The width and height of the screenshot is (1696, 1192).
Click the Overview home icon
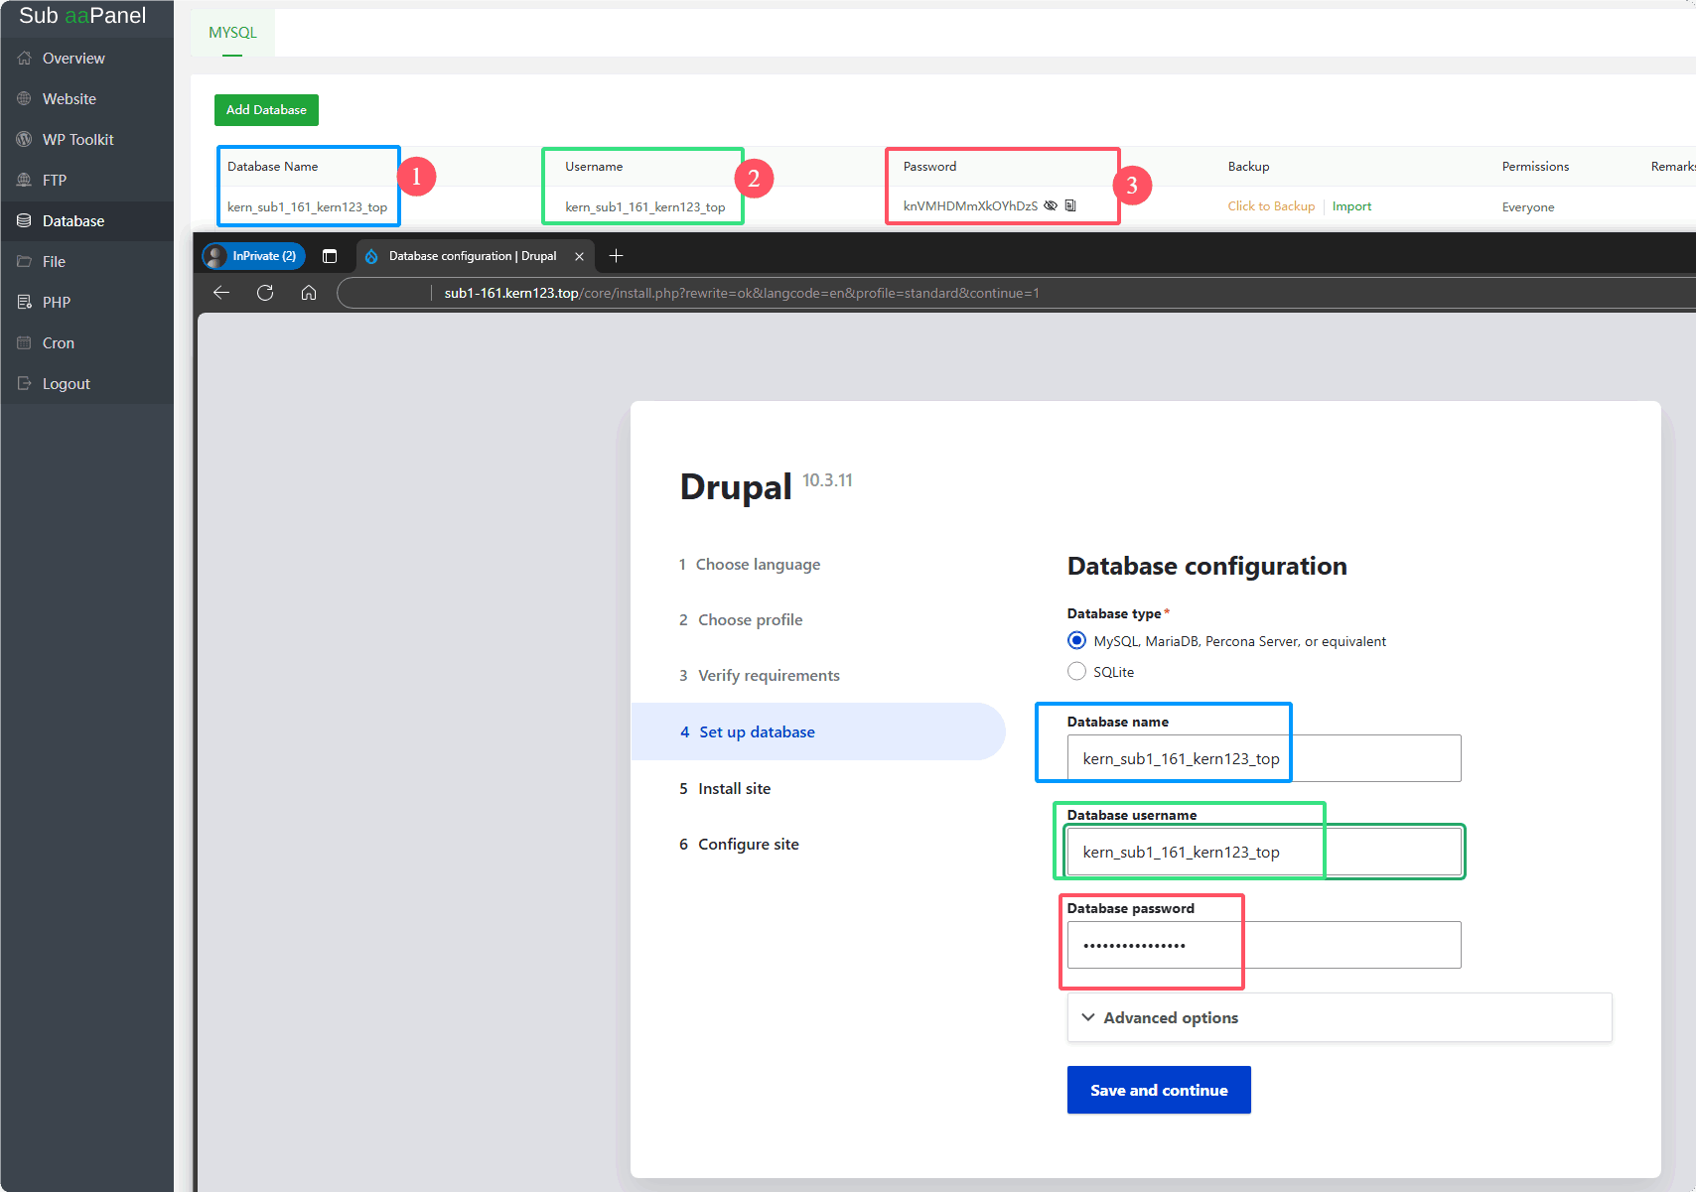[x=24, y=59]
